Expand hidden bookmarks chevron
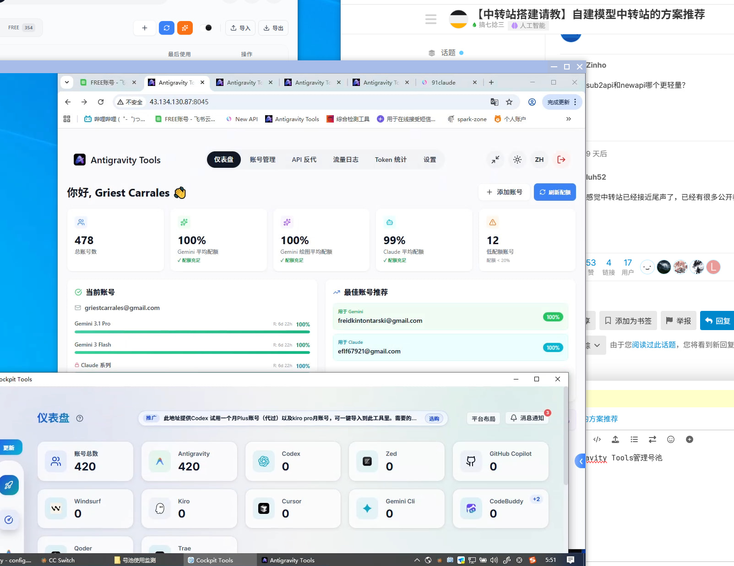Viewport: 734px width, 566px height. (569, 119)
